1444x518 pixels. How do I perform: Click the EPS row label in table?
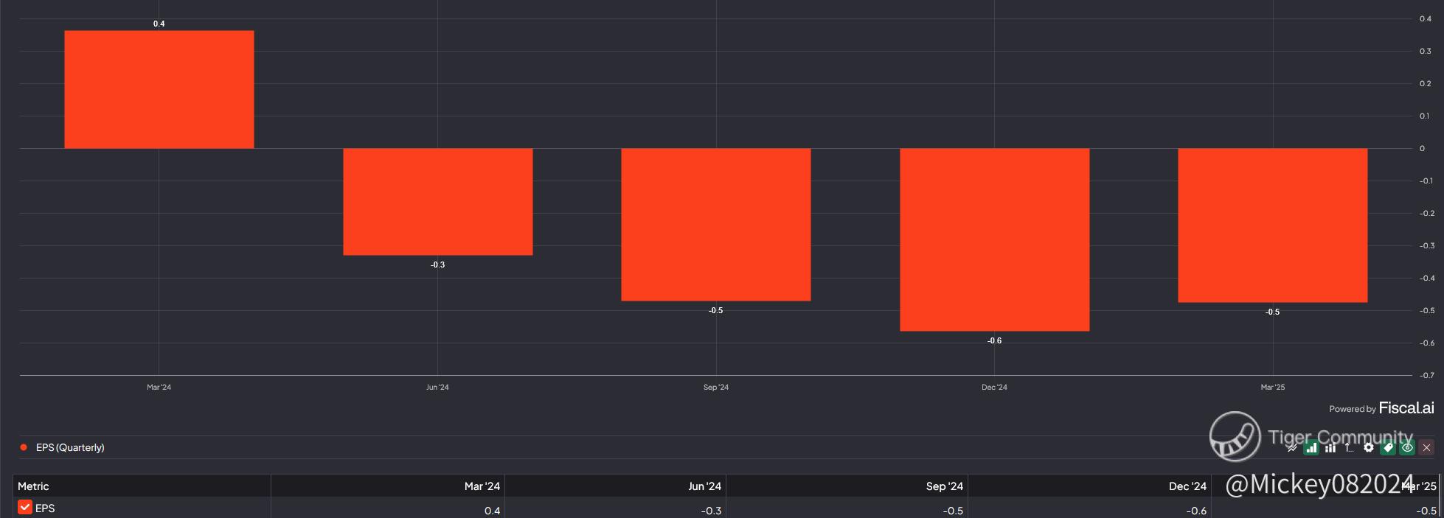coord(45,508)
